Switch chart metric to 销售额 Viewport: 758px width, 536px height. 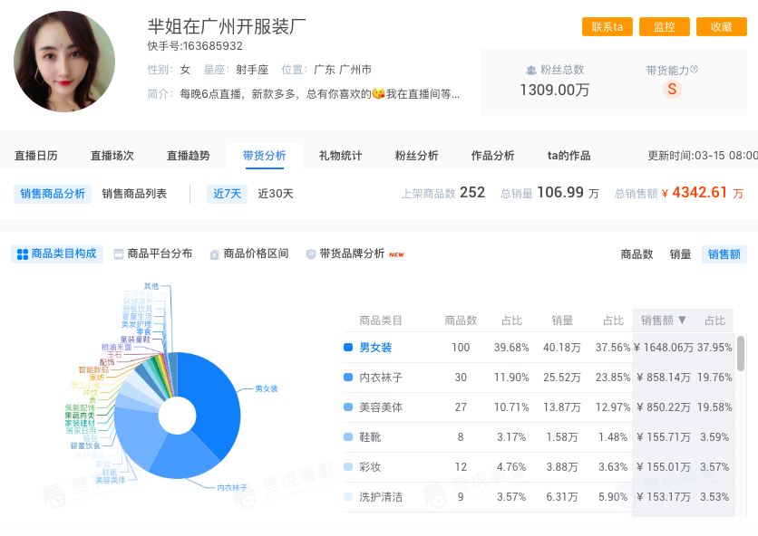(724, 254)
